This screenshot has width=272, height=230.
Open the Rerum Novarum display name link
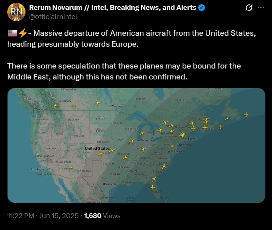pyautogui.click(x=113, y=8)
